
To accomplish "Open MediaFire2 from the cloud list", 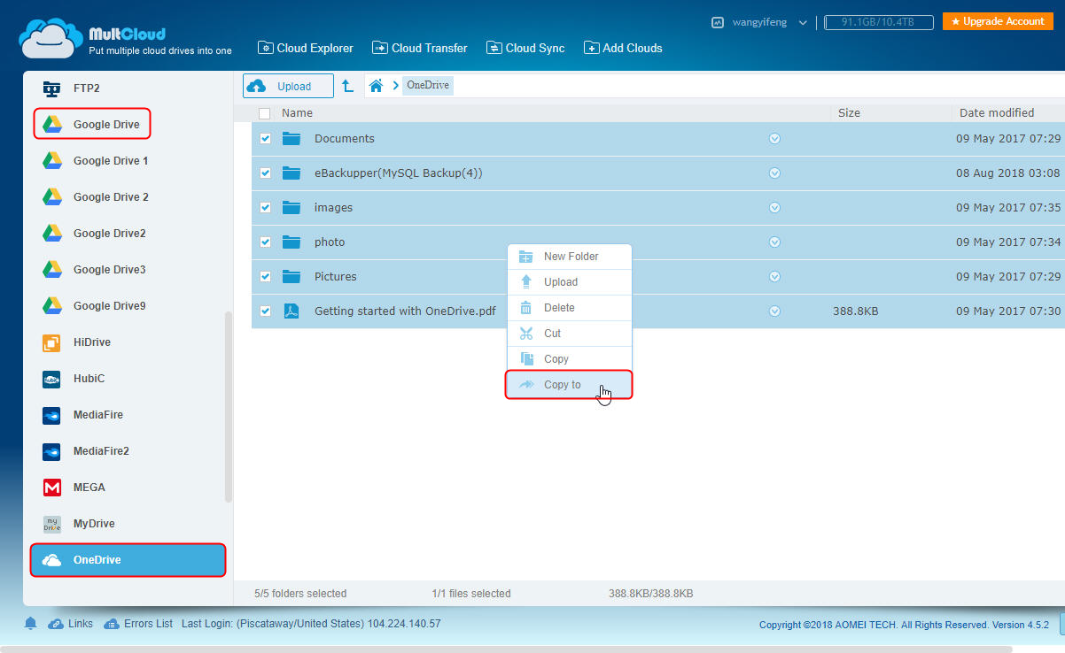I will [100, 451].
